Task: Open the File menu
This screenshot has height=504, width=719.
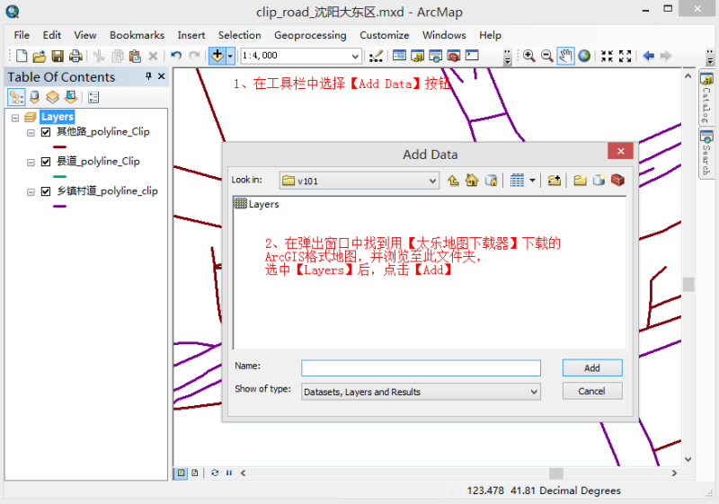Action: (x=22, y=35)
